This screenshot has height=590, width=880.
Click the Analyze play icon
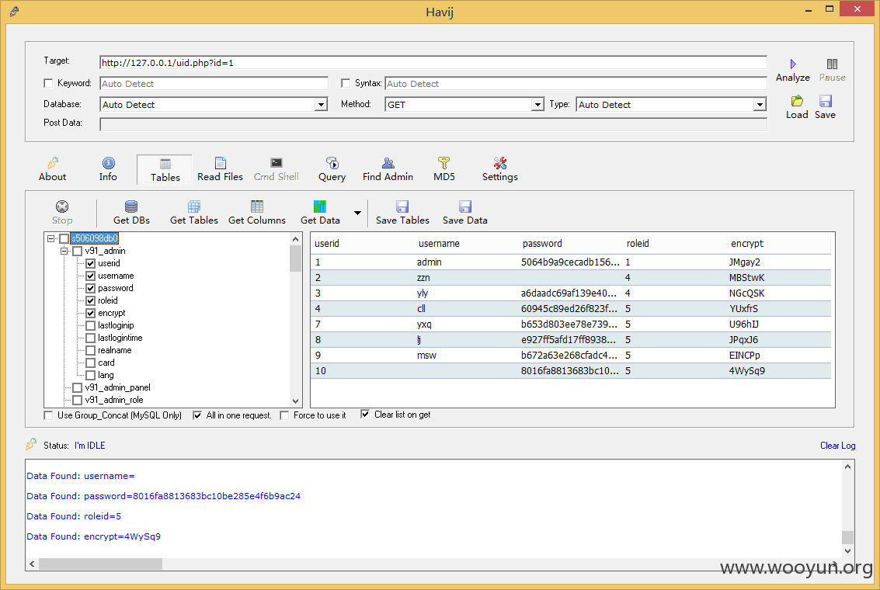793,64
